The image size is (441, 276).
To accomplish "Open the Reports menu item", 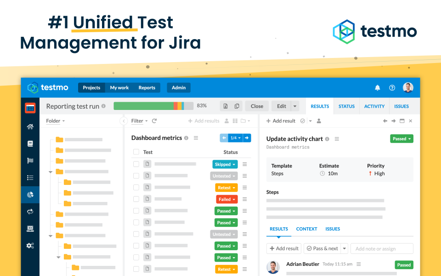I will point(147,88).
